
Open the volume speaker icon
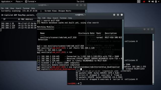point(153,1)
